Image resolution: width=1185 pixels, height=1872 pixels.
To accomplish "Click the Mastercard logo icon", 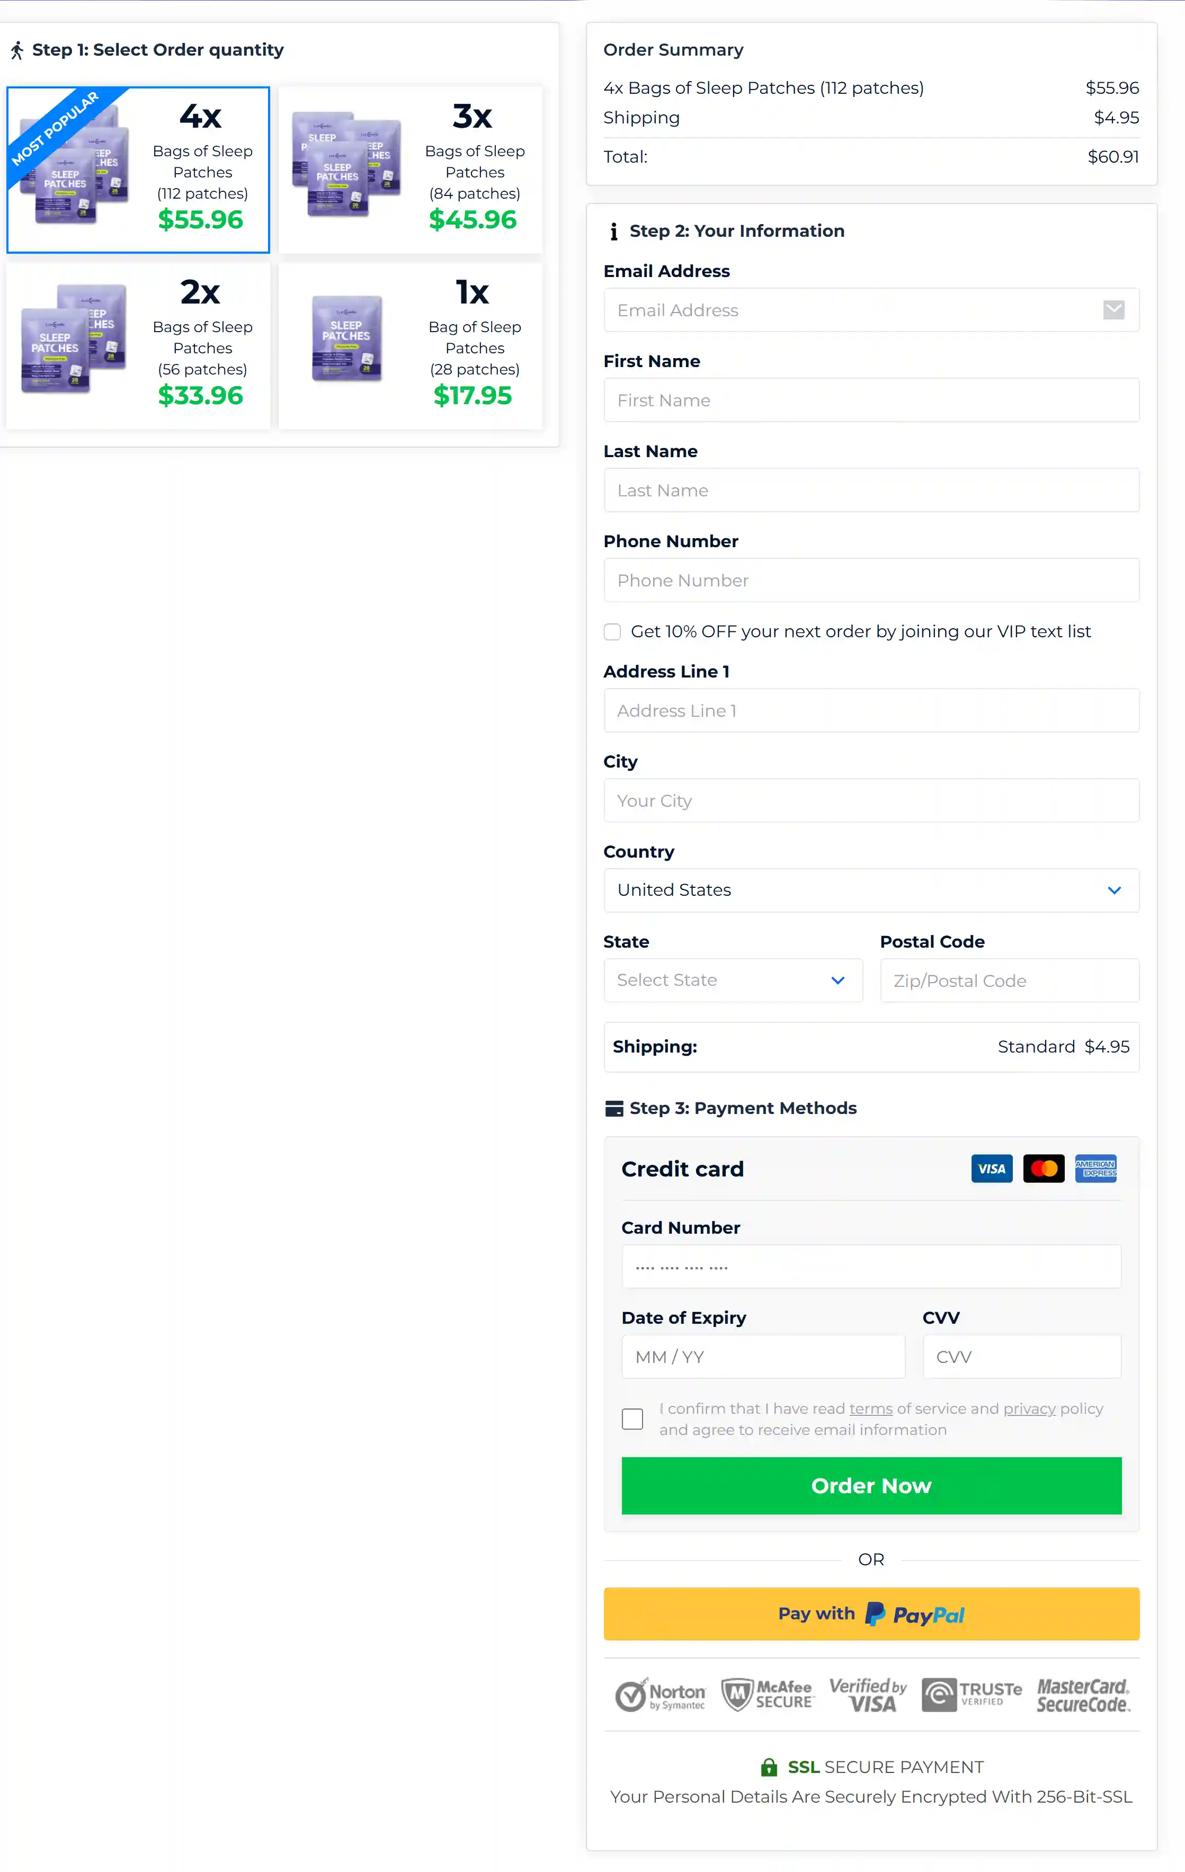I will pos(1044,1169).
